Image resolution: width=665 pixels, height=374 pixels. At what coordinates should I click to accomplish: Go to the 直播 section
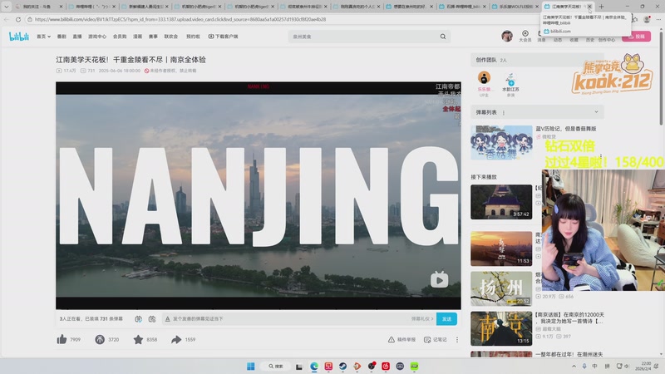pyautogui.click(x=77, y=37)
